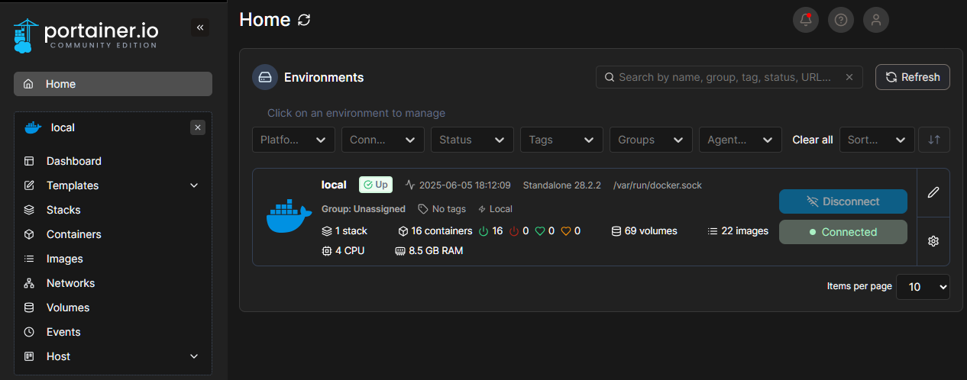
Task: Open the user account icon
Action: coord(876,20)
